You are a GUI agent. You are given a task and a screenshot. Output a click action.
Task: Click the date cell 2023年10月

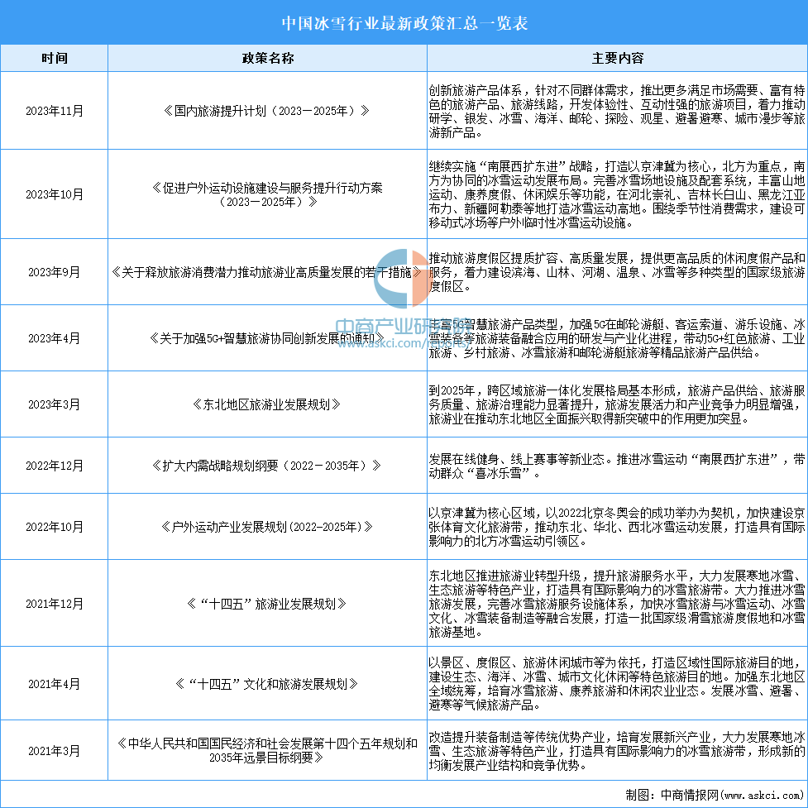click(x=54, y=195)
